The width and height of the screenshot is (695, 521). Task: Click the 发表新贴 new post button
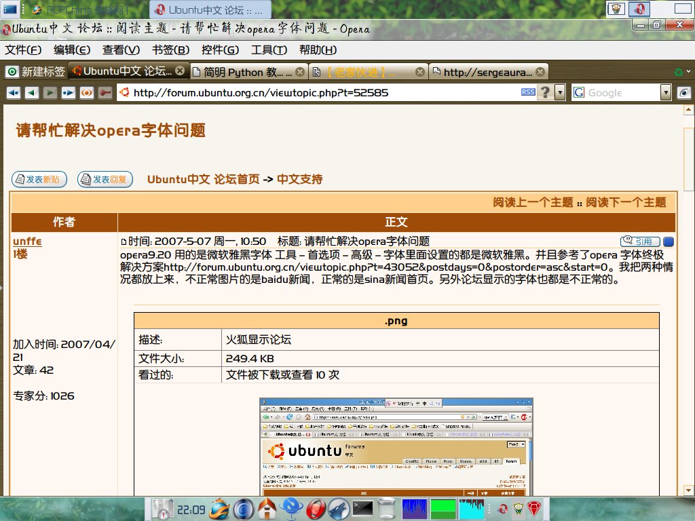(x=39, y=179)
